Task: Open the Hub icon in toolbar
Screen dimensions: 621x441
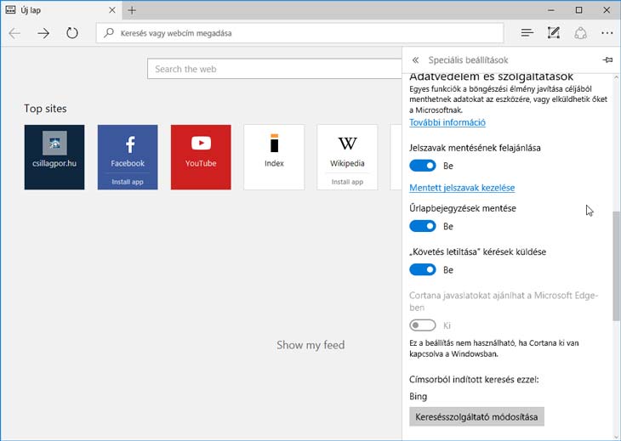Action: pos(527,33)
